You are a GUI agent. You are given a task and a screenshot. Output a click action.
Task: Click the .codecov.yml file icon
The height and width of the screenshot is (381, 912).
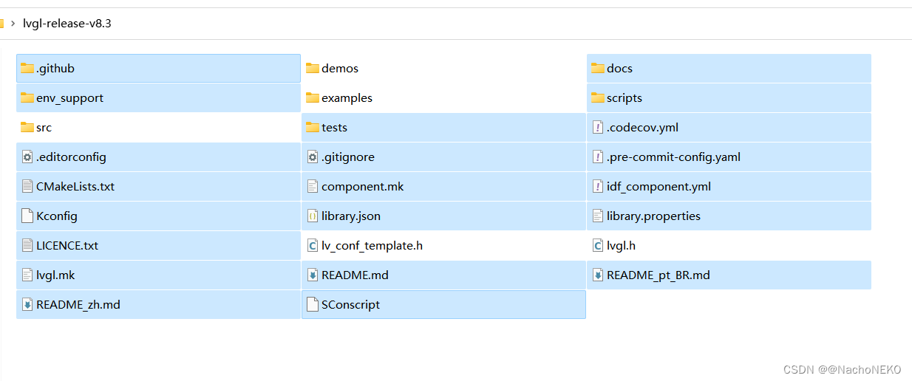click(x=598, y=127)
